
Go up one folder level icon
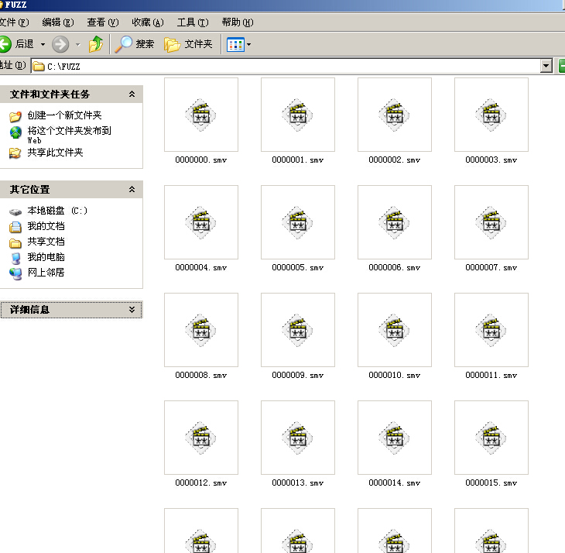[x=96, y=44]
